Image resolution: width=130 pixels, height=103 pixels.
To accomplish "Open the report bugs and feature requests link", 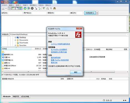I will click(x=59, y=52).
